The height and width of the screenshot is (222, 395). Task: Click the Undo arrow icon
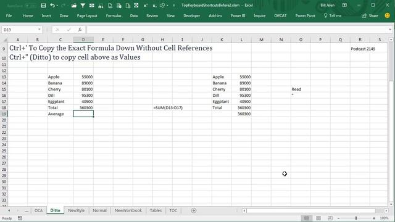point(52,6)
